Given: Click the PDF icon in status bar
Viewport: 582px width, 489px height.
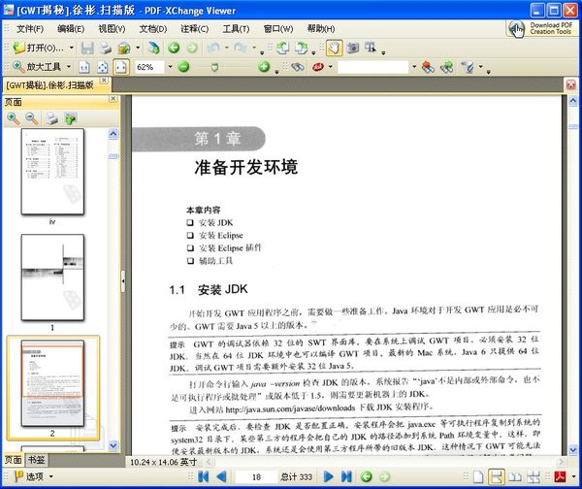Looking at the screenshot, I should tap(560, 476).
